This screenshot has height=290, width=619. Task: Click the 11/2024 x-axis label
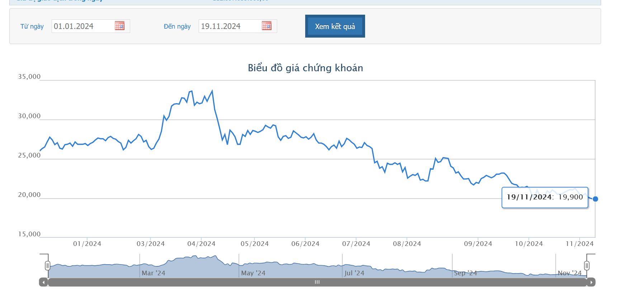(580, 244)
